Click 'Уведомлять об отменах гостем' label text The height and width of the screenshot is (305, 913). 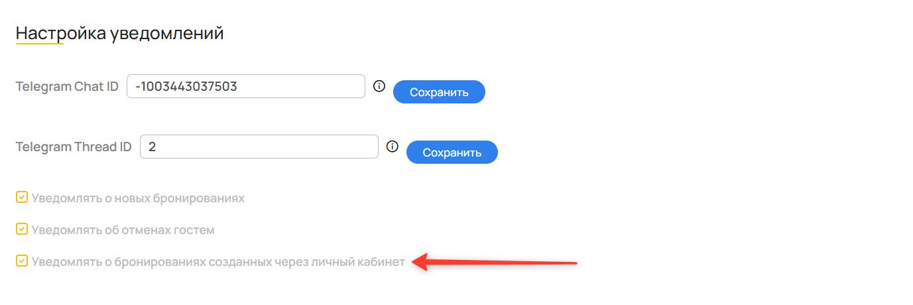pos(123,230)
